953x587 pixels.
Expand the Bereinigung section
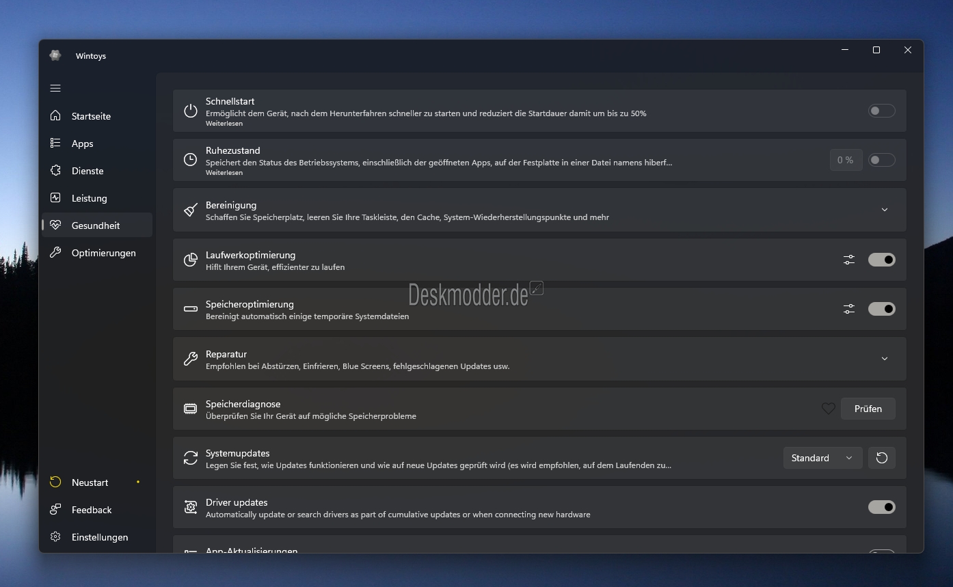[884, 210]
